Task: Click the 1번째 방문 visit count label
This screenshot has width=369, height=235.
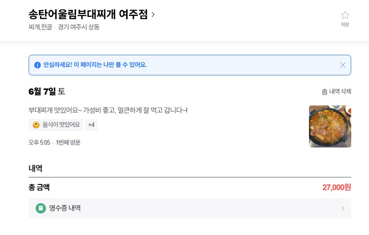Action: (68, 142)
